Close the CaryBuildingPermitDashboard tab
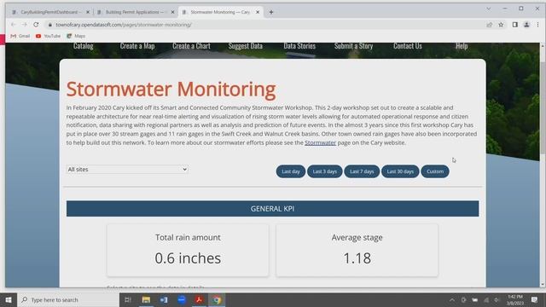This screenshot has height=307, width=546. 88,12
